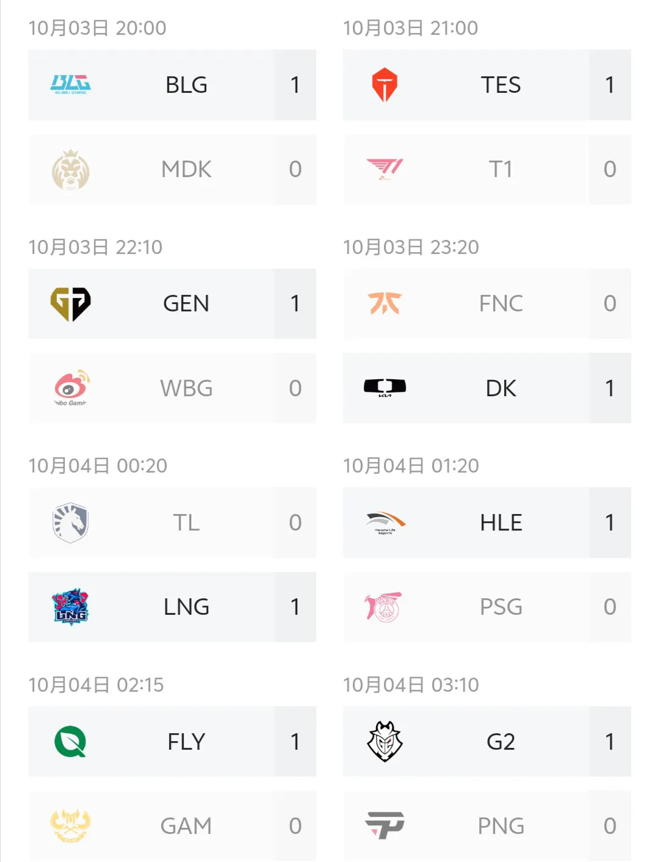The width and height of the screenshot is (647, 862).
Task: Click the MDK lion logo
Action: [x=70, y=170]
